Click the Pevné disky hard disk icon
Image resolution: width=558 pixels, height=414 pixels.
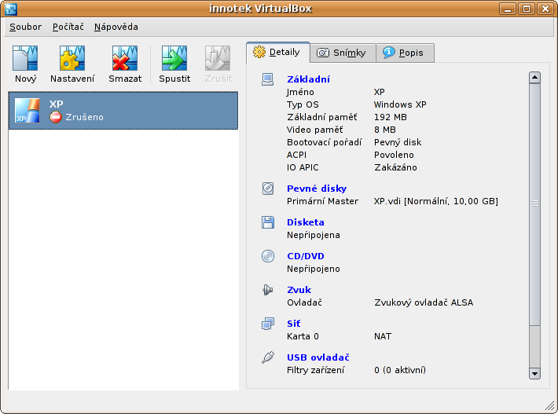268,189
